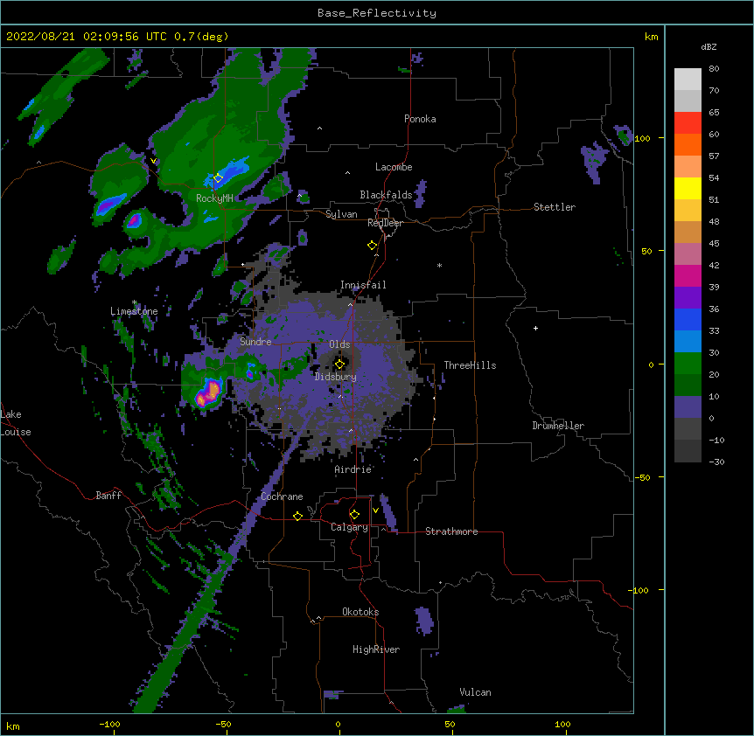Click the Strathmore city label
754x736 pixels.
[x=451, y=531]
